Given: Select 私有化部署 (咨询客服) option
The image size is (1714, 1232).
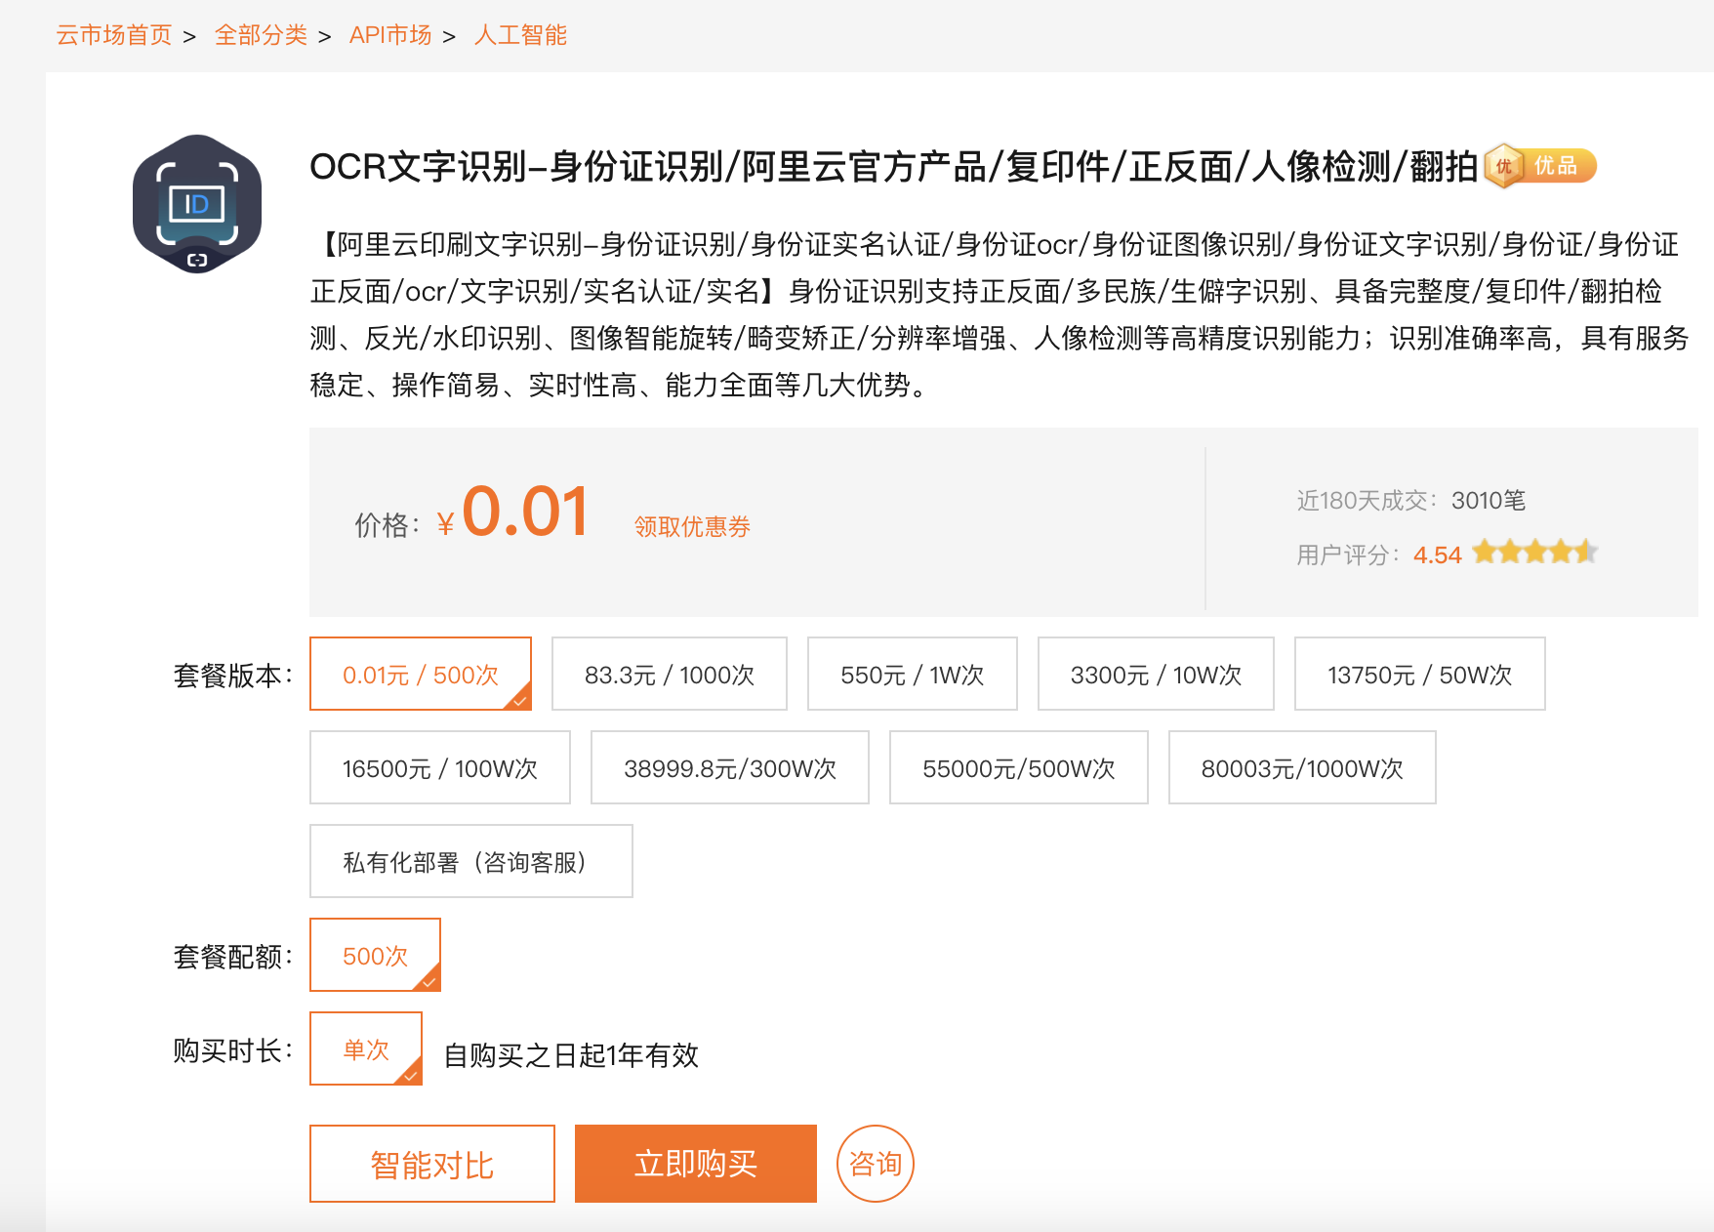Looking at the screenshot, I should pyautogui.click(x=471, y=861).
